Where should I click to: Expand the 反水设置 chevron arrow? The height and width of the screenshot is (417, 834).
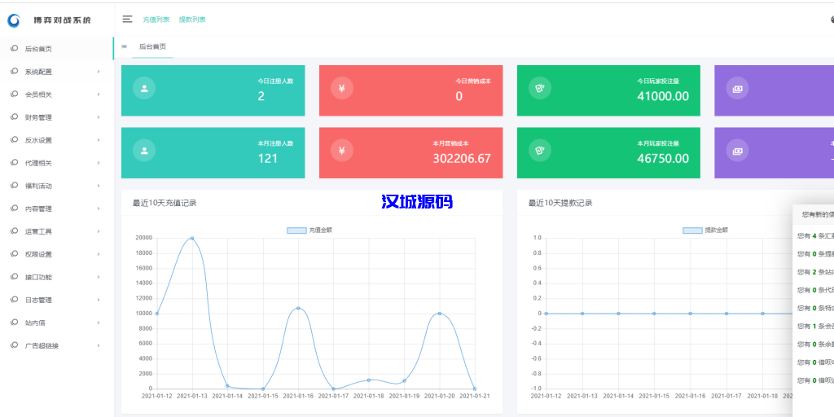point(99,140)
